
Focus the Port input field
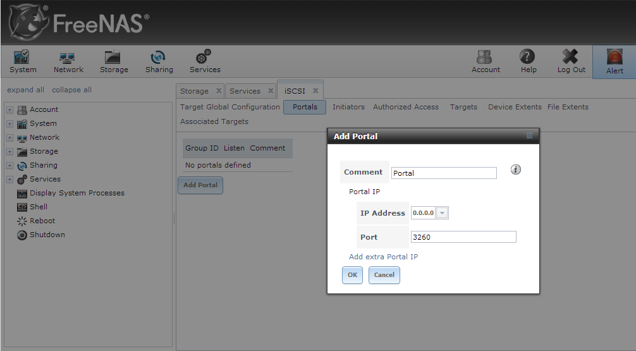tap(463, 237)
